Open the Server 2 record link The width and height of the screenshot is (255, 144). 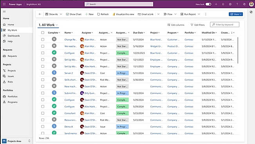click(x=69, y=73)
